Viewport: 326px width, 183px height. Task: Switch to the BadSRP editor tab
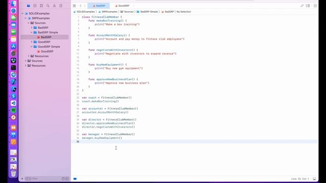point(99,6)
